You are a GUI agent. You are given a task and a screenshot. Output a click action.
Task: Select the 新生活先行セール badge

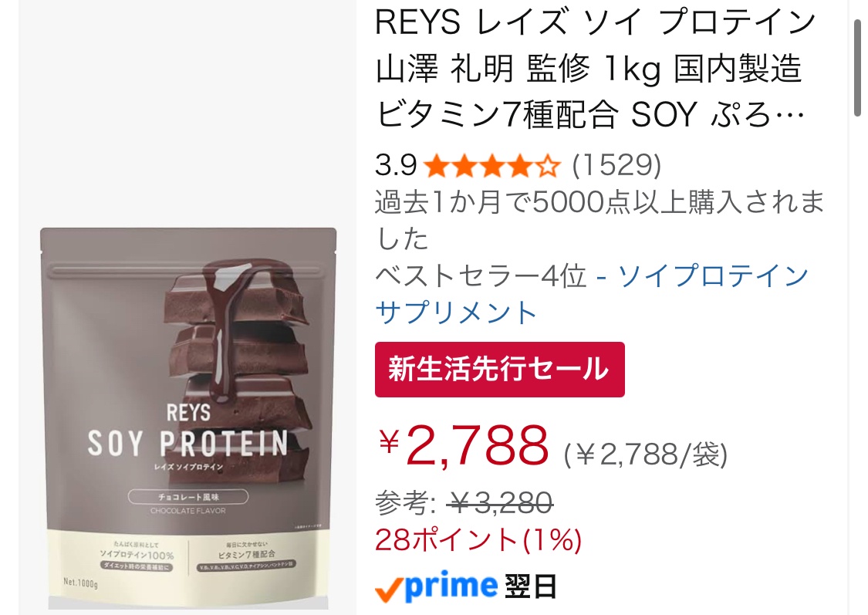[x=499, y=369]
